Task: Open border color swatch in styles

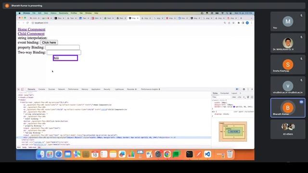Action: 234,107
